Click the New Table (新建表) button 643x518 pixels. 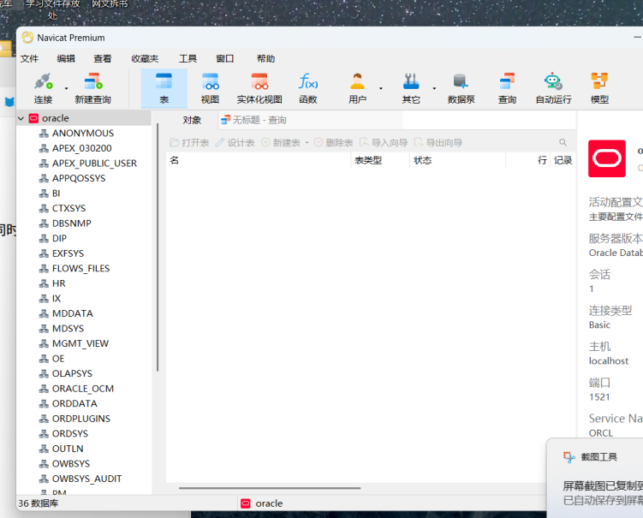(x=281, y=143)
